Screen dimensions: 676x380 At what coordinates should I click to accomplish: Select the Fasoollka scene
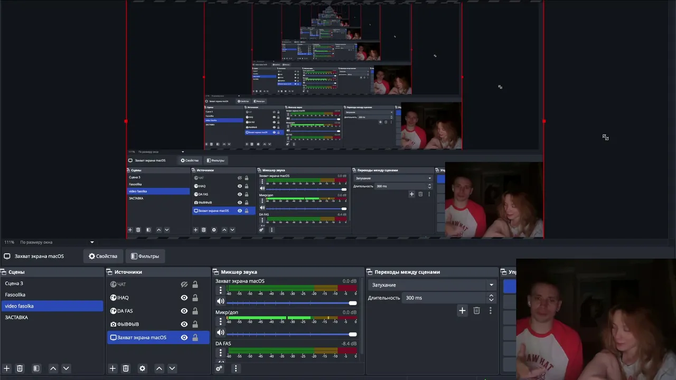coord(52,294)
